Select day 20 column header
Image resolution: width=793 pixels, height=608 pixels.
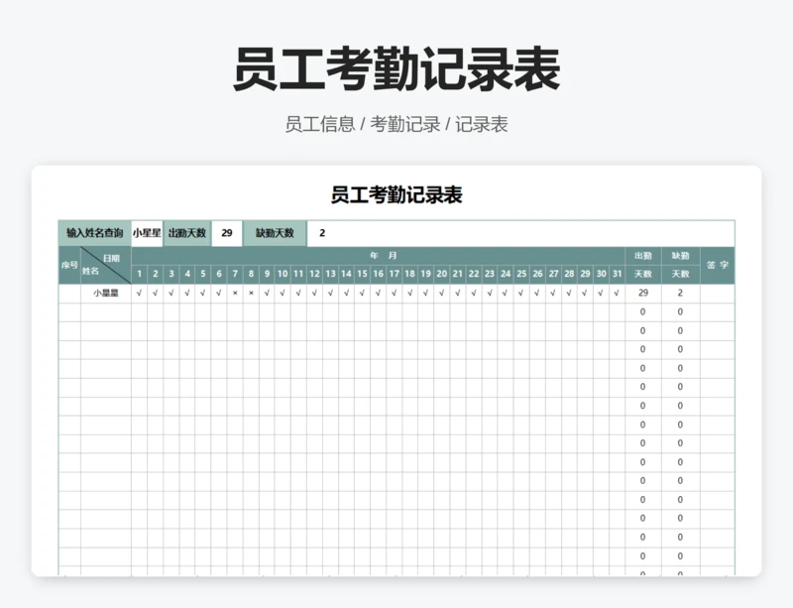(441, 275)
